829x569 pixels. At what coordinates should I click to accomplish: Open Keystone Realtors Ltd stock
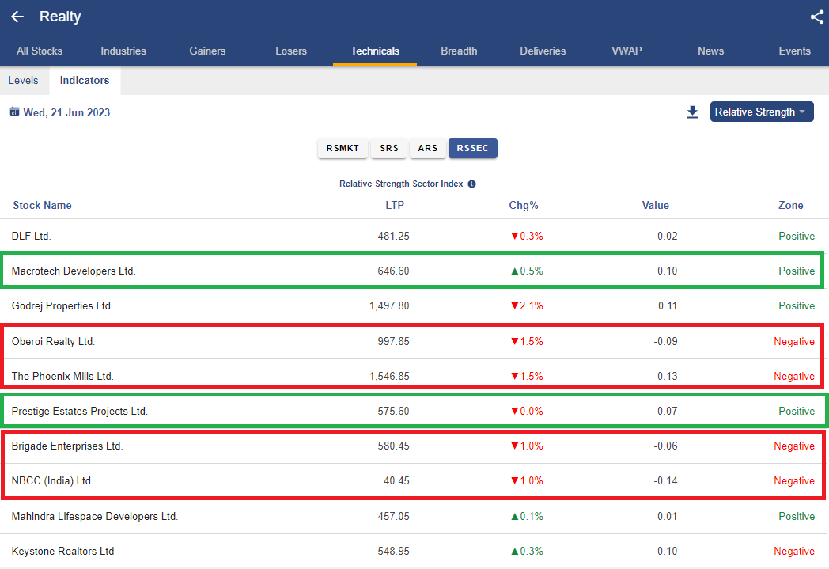click(414, 551)
